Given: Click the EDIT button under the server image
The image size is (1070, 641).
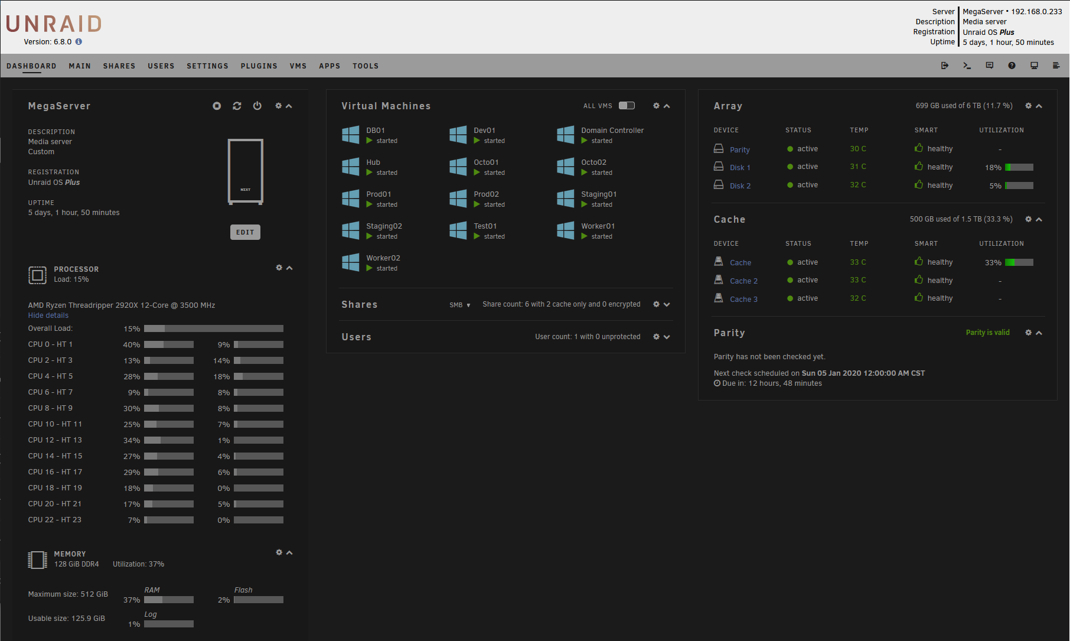Looking at the screenshot, I should pyautogui.click(x=245, y=232).
